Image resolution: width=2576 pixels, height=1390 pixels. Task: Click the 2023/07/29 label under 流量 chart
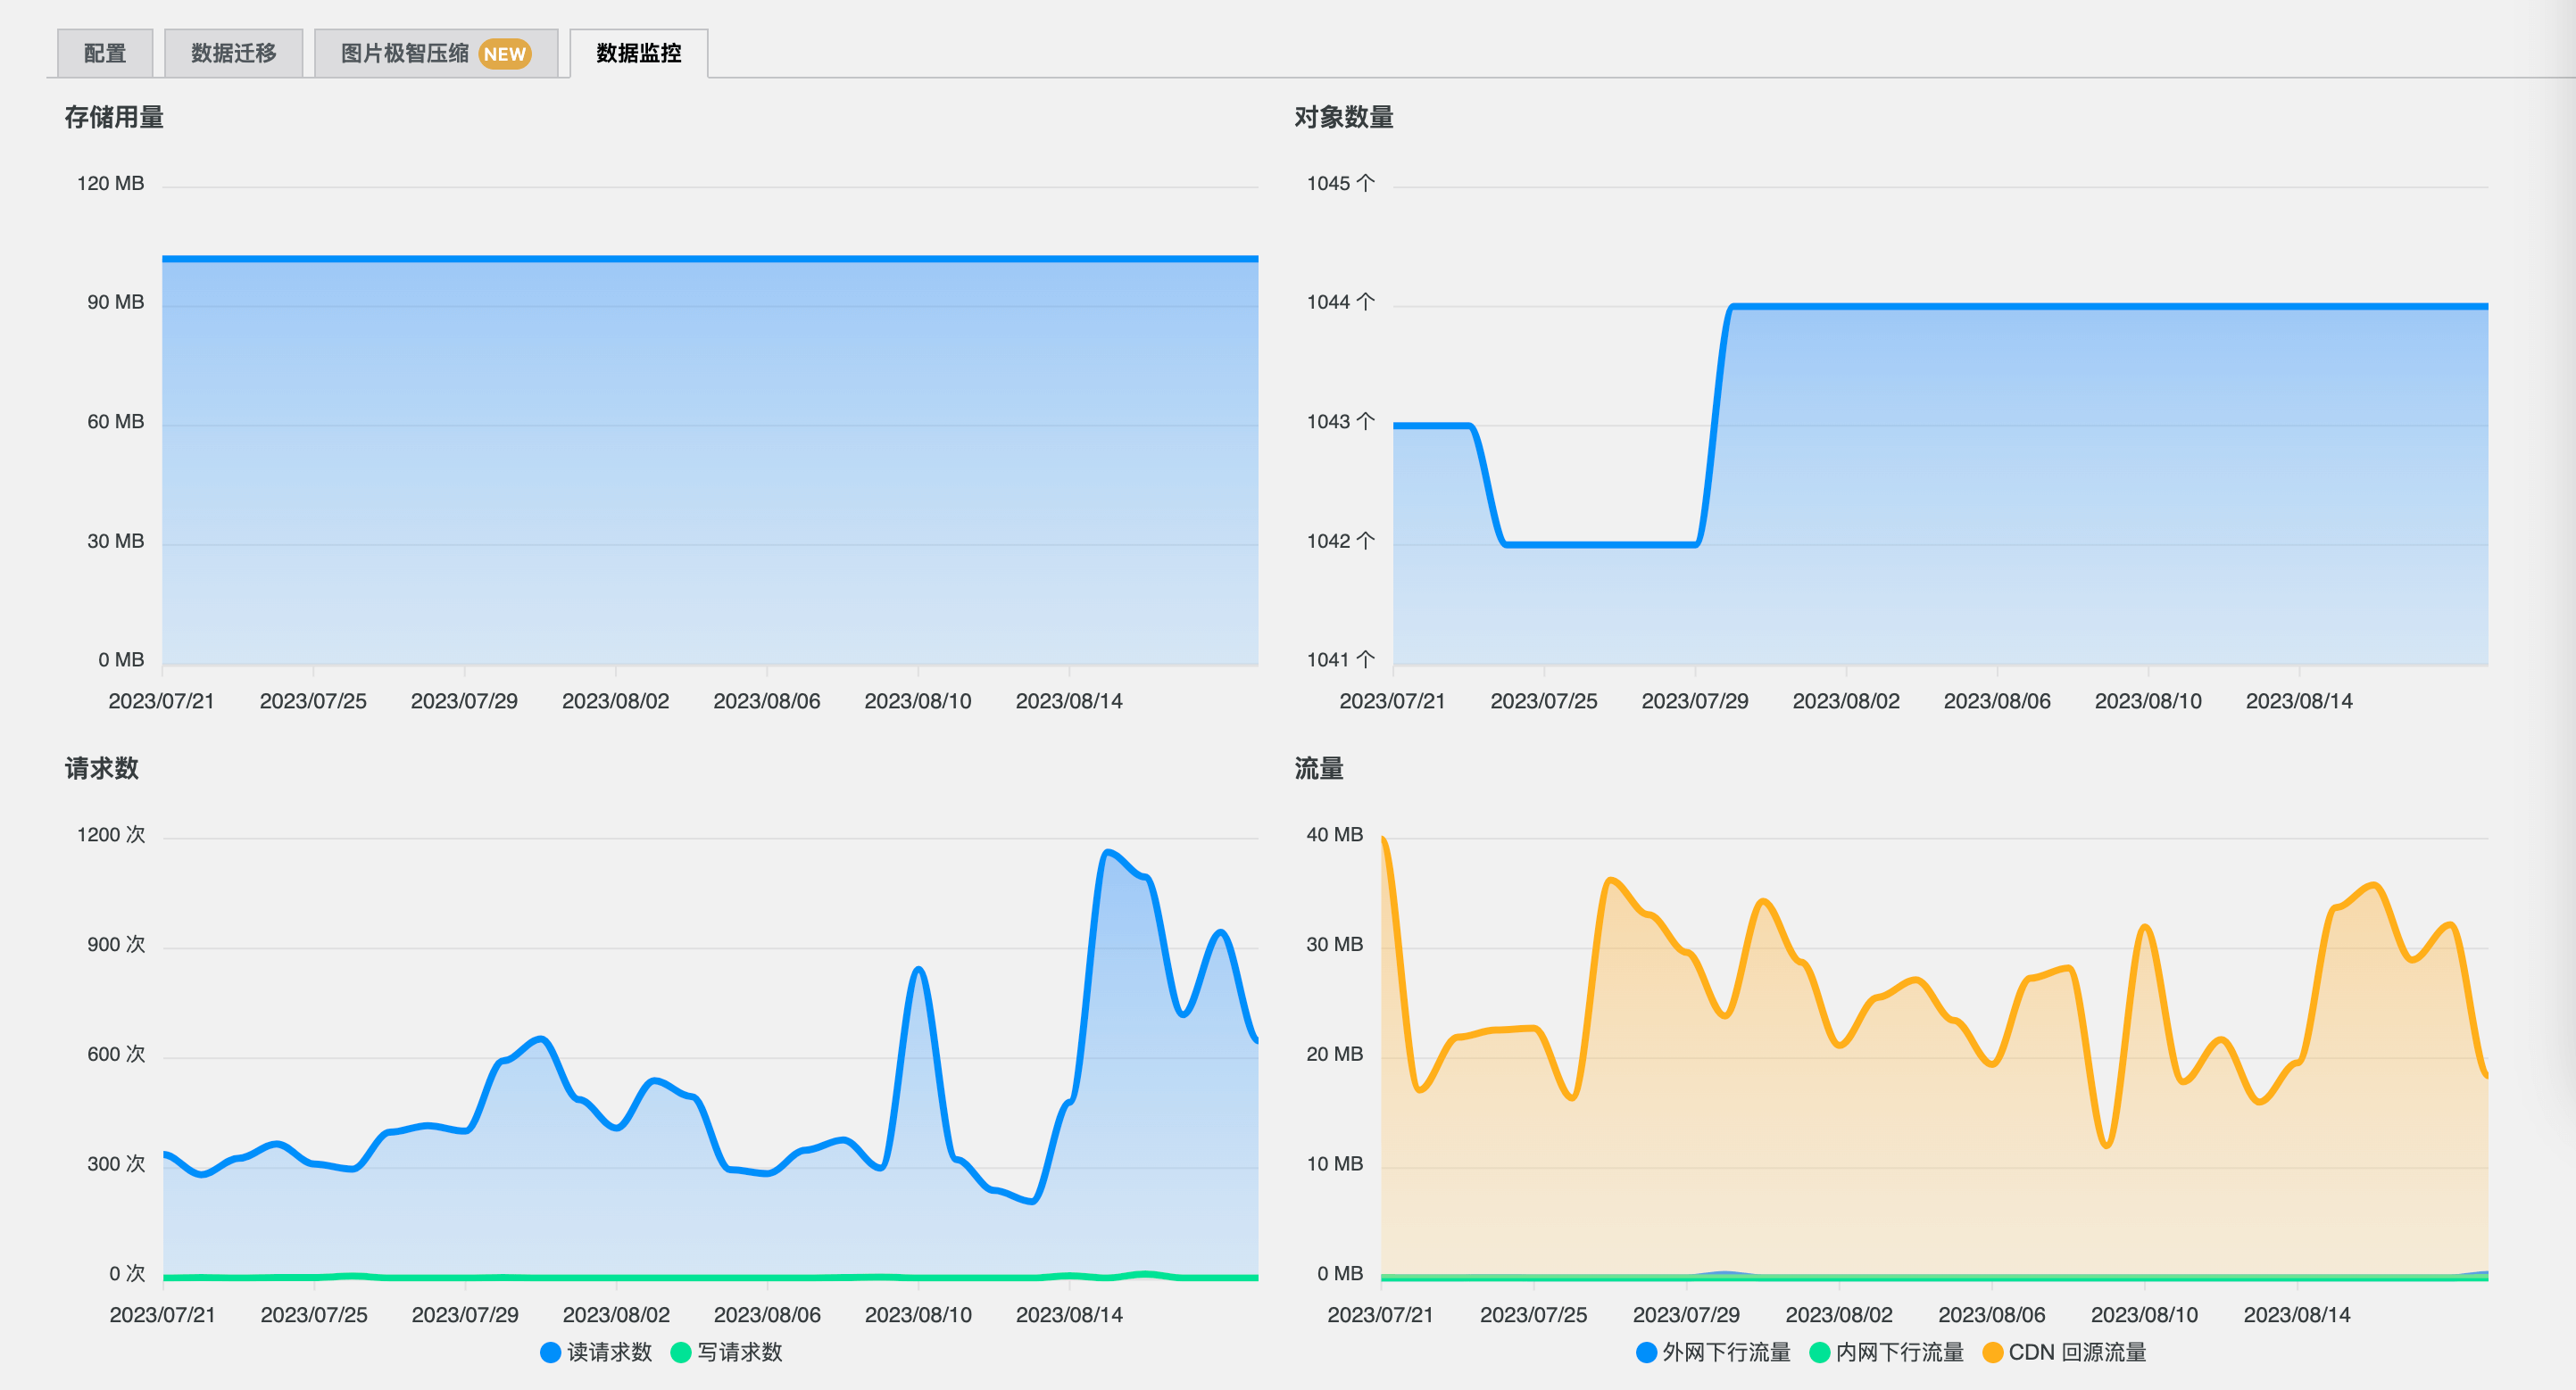tap(1686, 1314)
